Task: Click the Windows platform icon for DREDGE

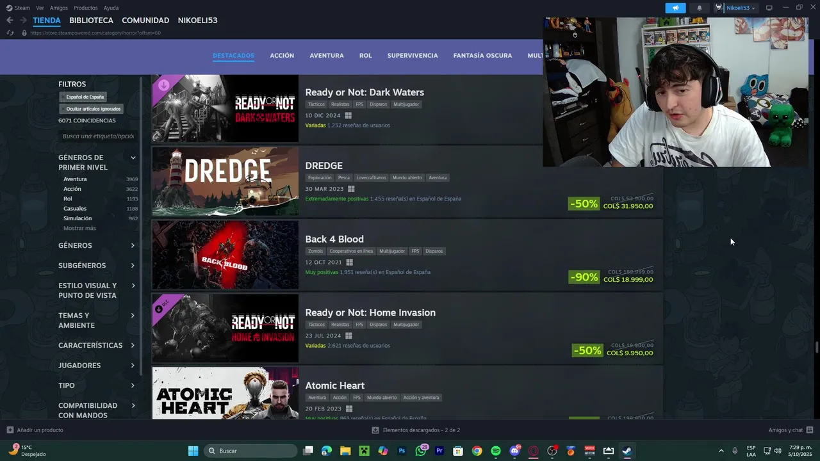Action: point(350,189)
